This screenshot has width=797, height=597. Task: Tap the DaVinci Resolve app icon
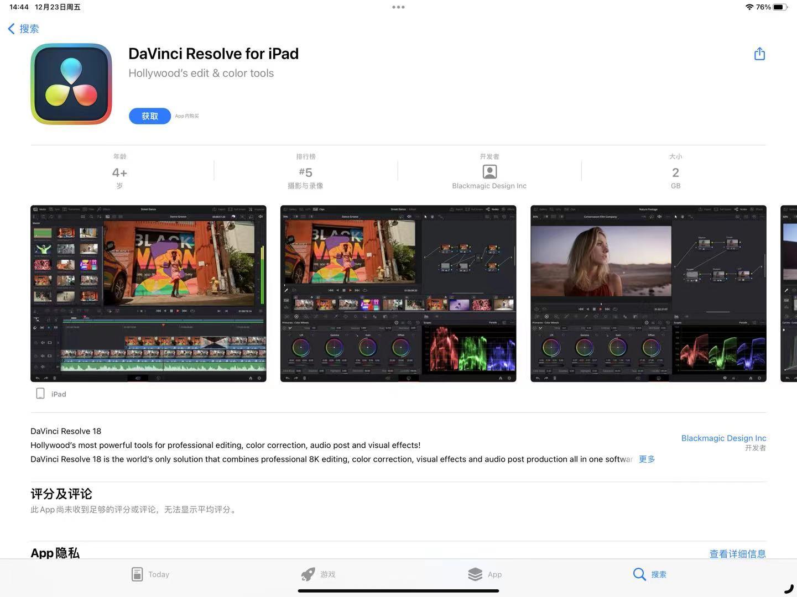point(70,83)
